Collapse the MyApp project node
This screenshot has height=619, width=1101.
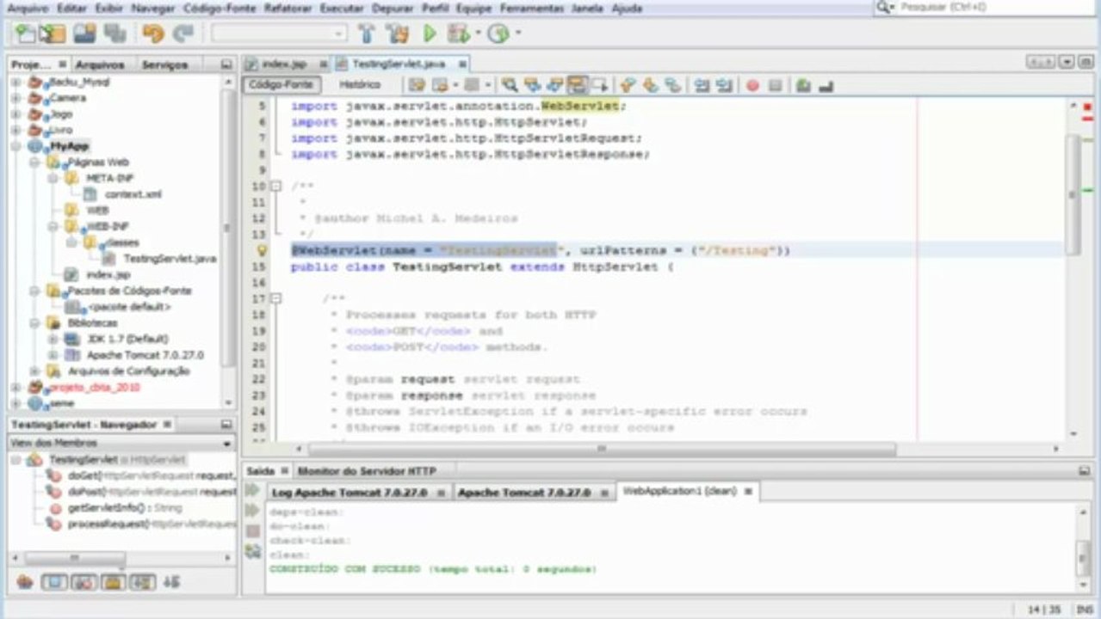(x=16, y=146)
